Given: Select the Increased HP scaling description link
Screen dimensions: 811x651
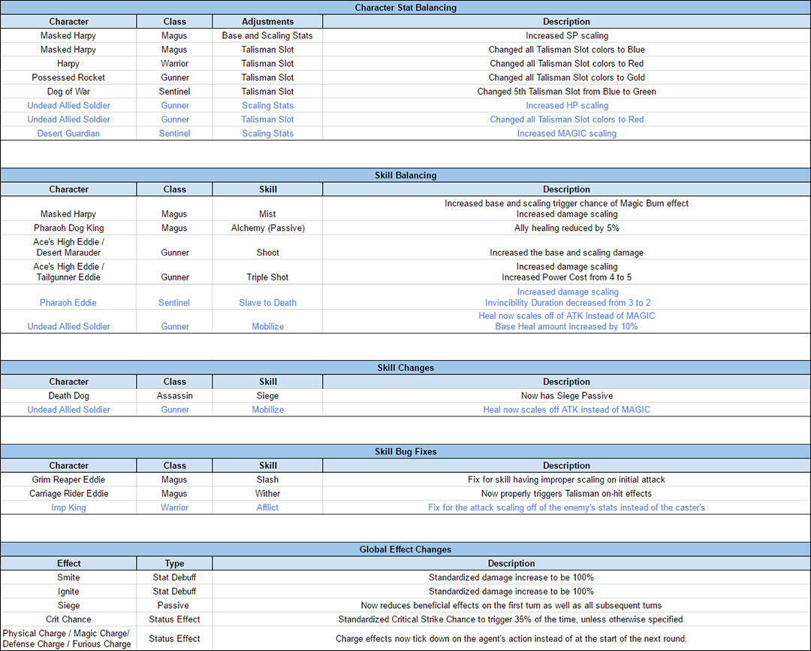Looking at the screenshot, I should [x=566, y=106].
